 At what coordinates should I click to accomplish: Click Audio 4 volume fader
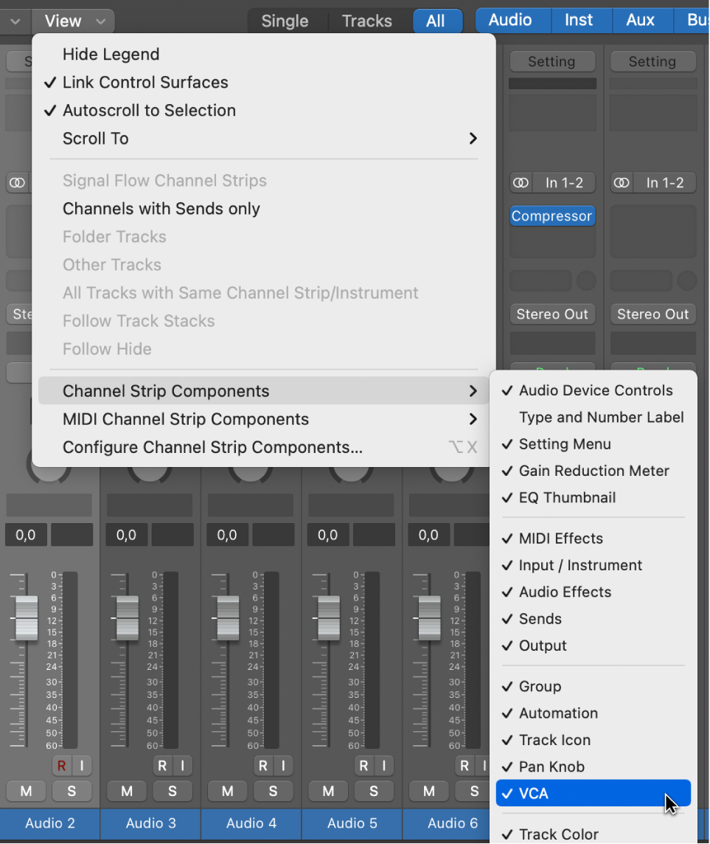click(x=228, y=618)
